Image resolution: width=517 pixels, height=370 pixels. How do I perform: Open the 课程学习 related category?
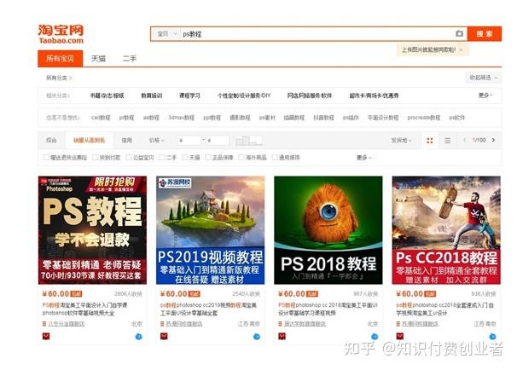coord(189,95)
